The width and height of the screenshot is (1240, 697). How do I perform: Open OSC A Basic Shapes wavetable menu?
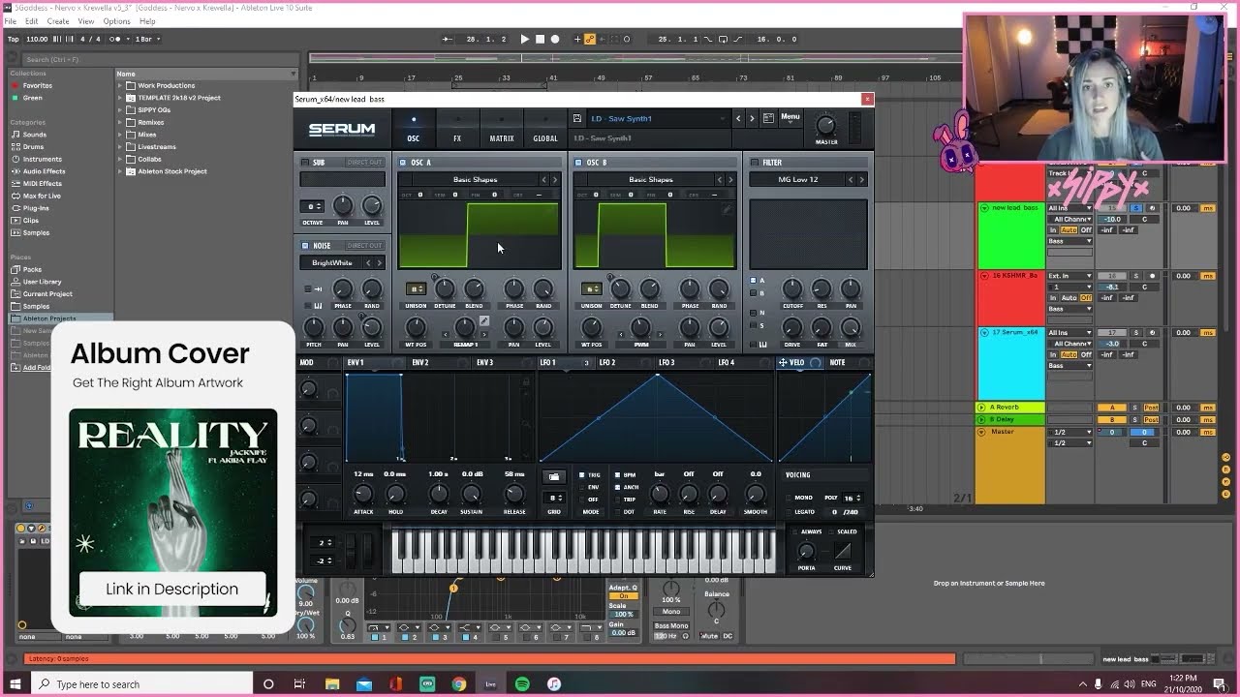tap(475, 179)
